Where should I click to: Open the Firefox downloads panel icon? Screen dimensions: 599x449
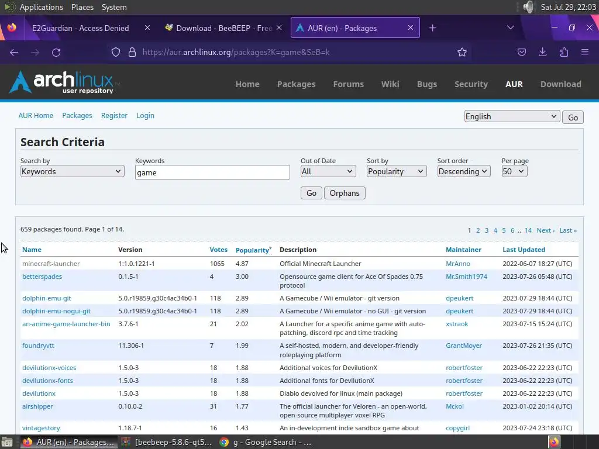542,52
